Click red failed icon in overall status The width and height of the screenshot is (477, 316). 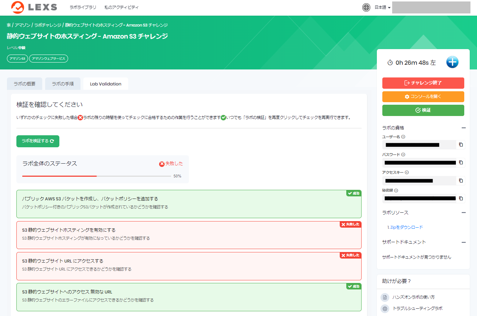pyautogui.click(x=162, y=164)
